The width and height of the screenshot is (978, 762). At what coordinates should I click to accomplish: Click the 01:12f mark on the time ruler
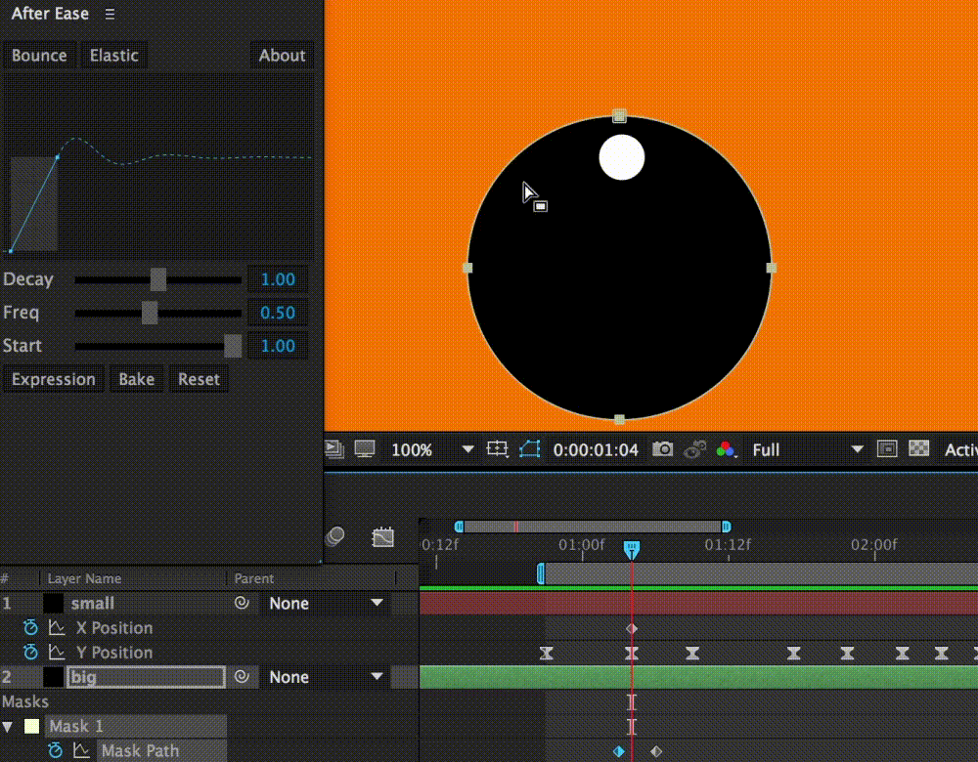coord(728,545)
